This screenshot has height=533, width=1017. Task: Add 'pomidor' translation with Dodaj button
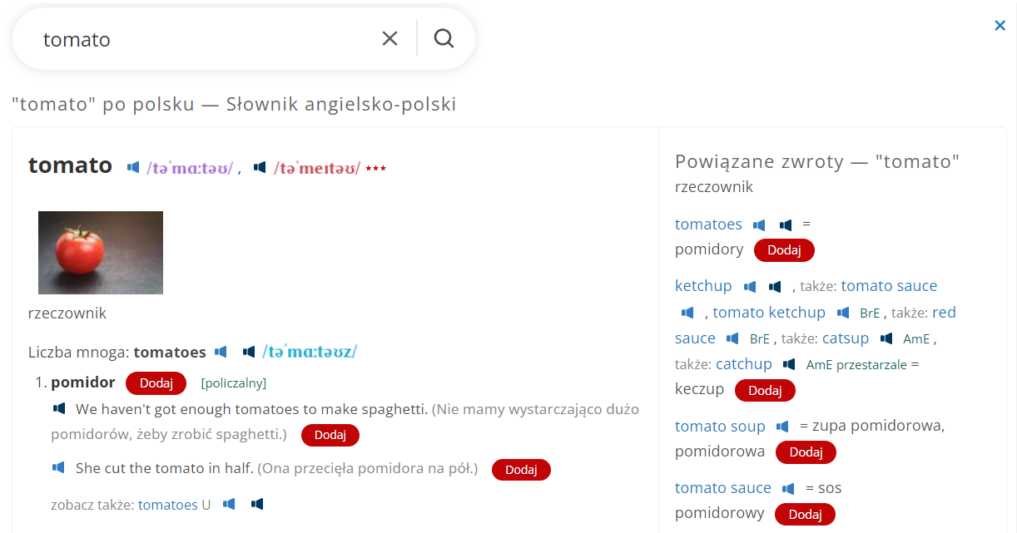coord(156,383)
